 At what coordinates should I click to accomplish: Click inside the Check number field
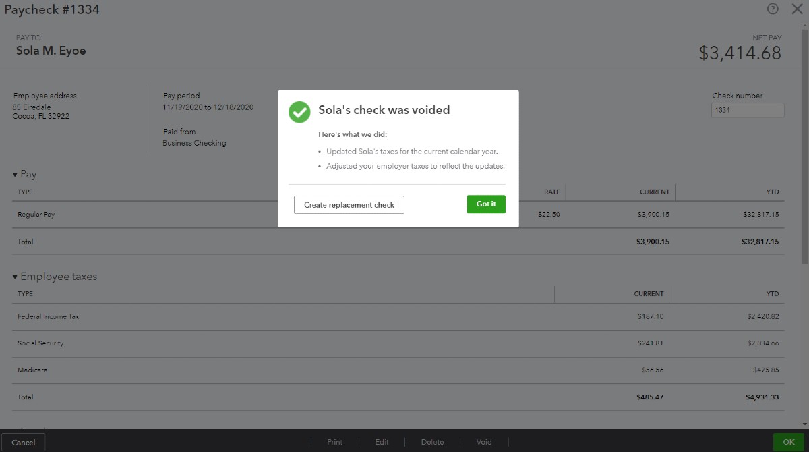[748, 110]
